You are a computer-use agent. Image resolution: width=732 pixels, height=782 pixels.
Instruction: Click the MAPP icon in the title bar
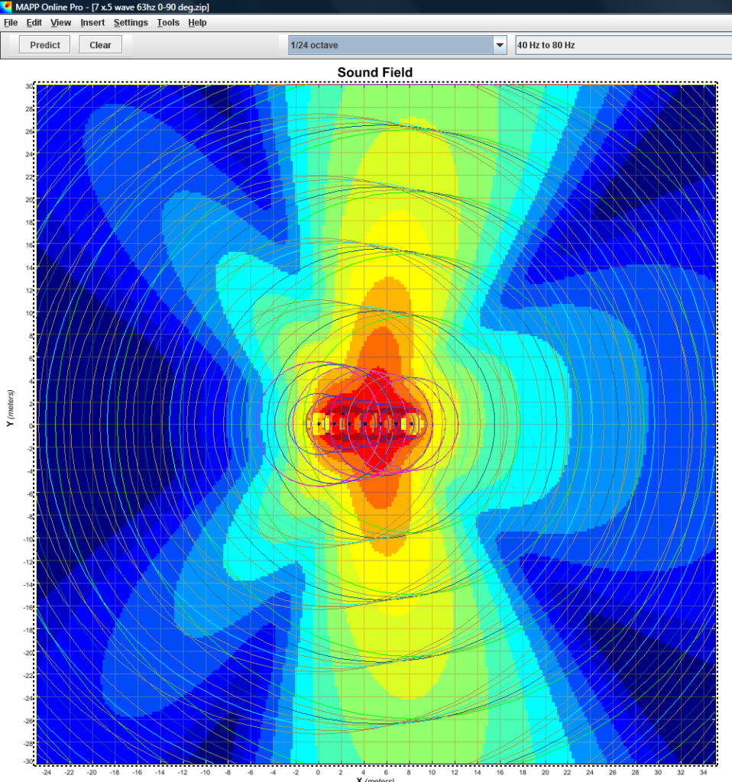tap(8, 8)
